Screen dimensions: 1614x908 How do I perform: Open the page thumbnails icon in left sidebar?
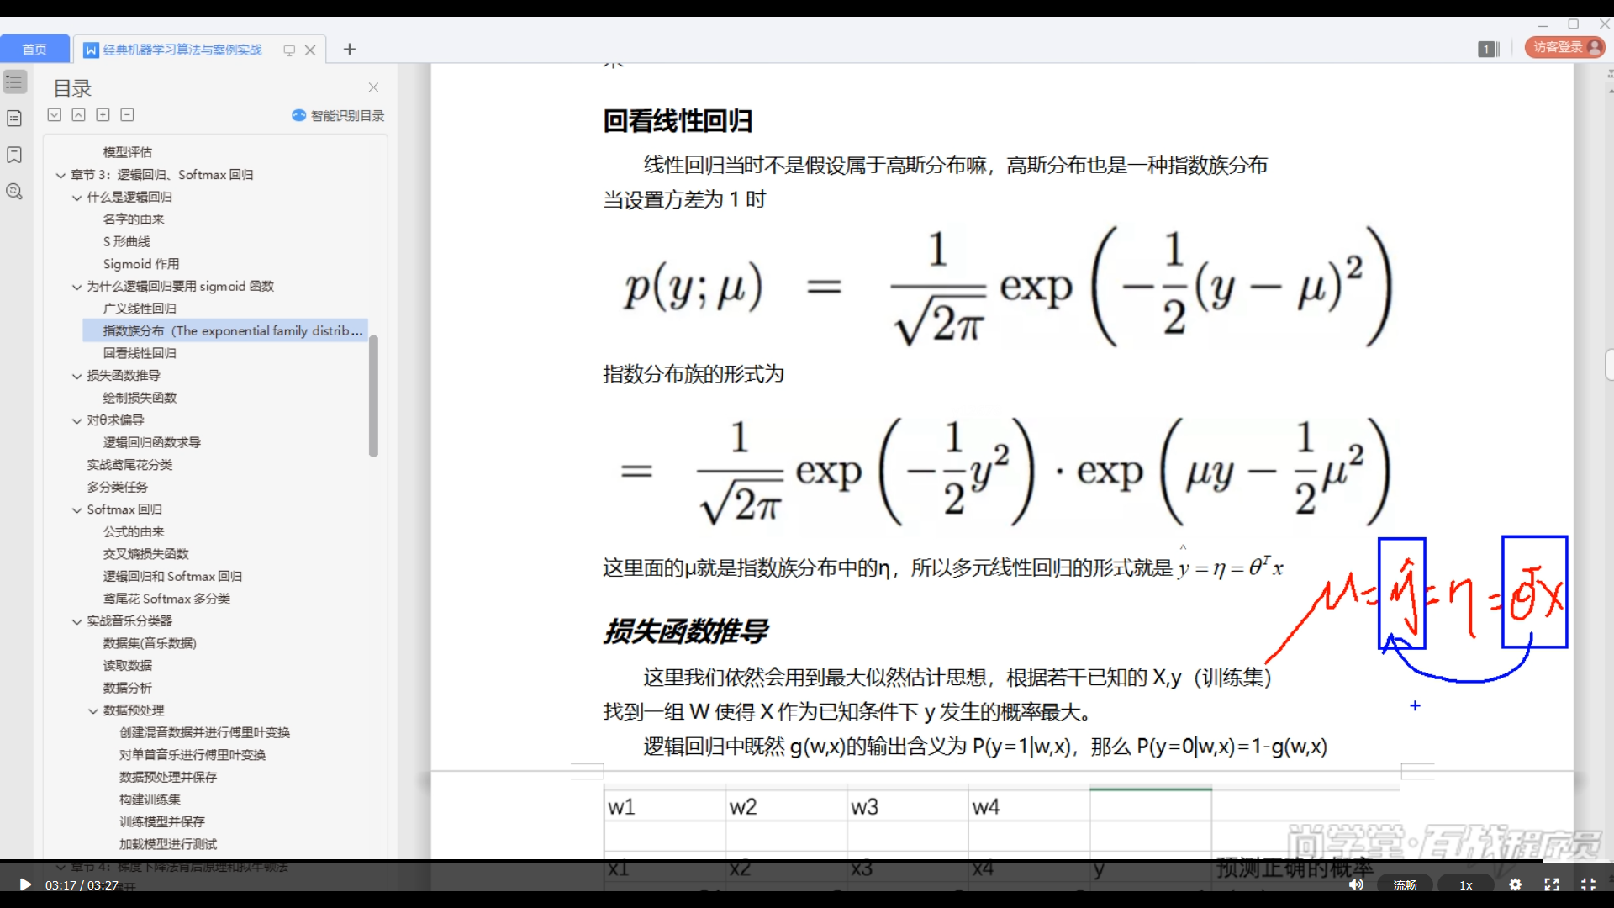[14, 119]
